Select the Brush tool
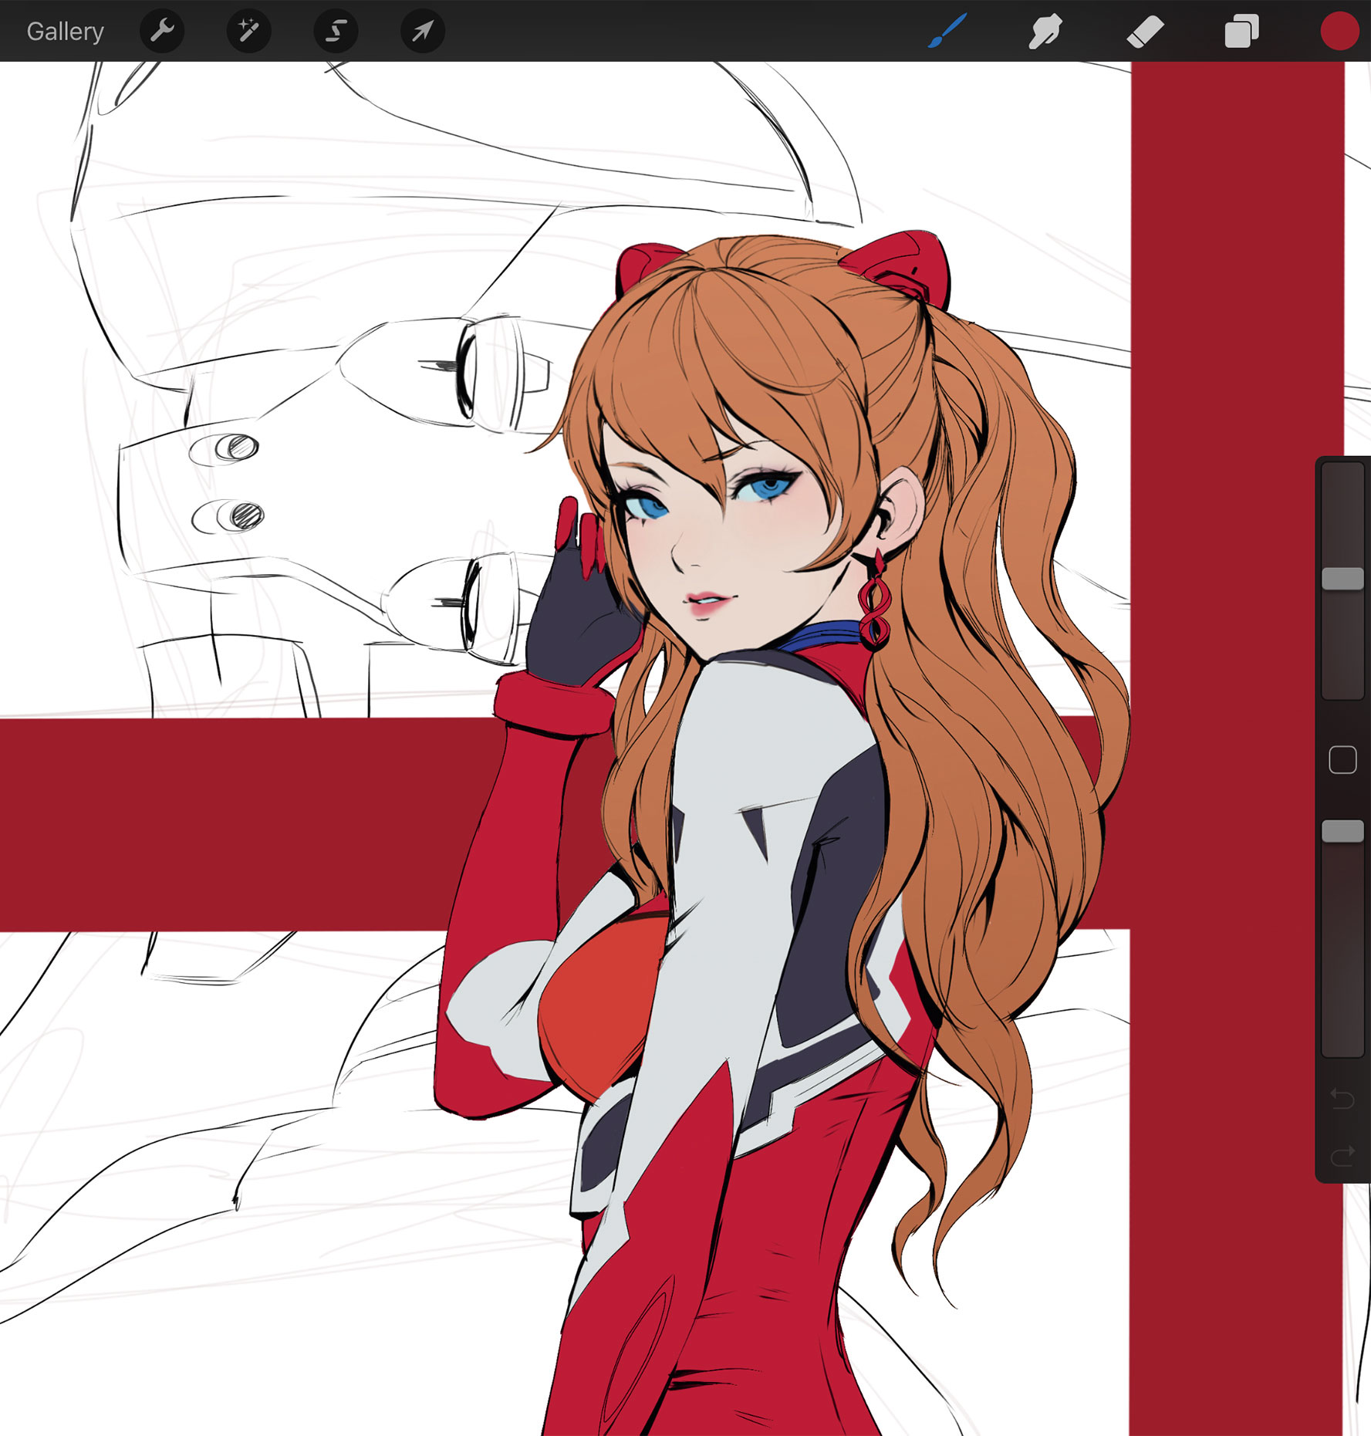1371x1436 pixels. 947,32
